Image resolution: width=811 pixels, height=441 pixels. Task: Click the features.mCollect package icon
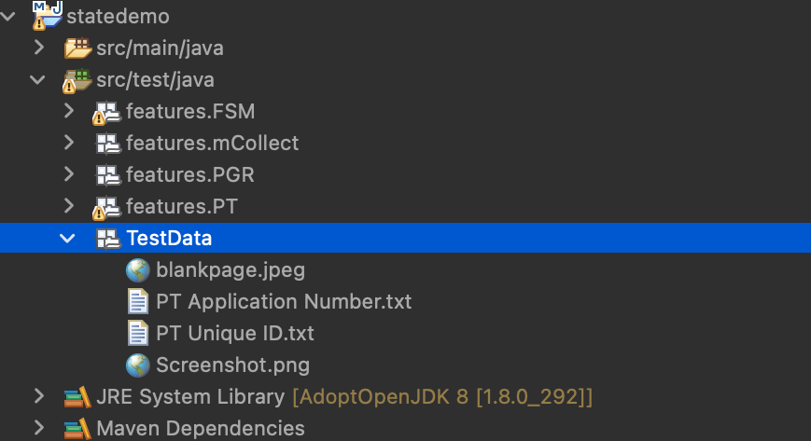(x=108, y=144)
